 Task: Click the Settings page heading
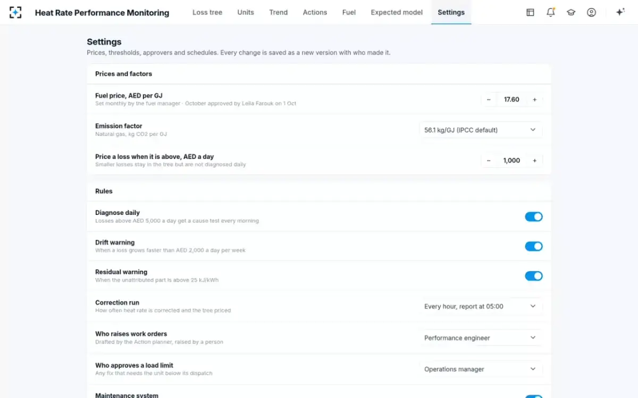click(104, 42)
